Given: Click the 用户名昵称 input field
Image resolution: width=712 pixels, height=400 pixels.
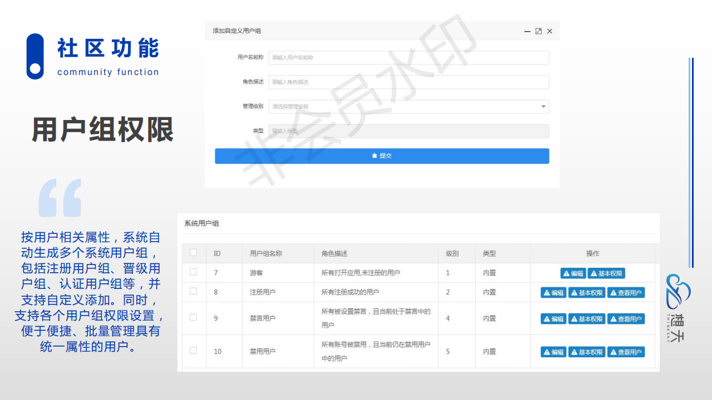Looking at the screenshot, I should point(409,58).
